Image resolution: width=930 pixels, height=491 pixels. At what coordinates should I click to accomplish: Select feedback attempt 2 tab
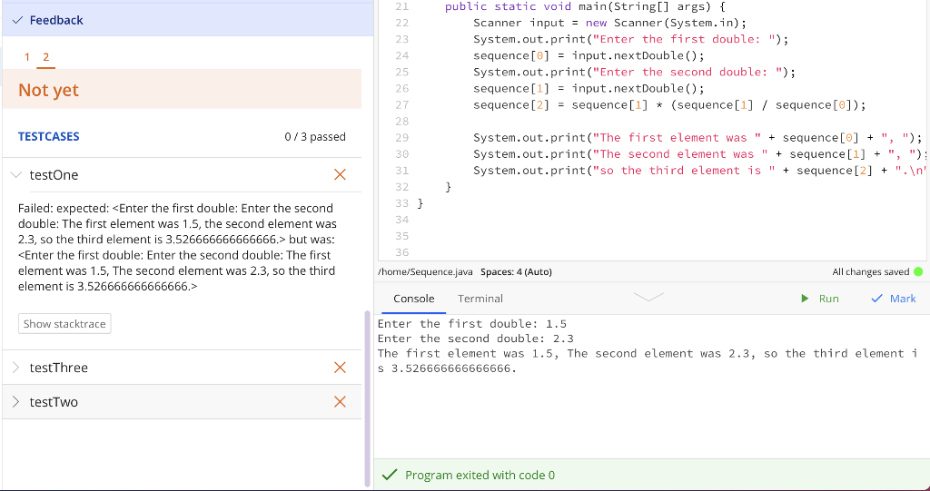(x=45, y=57)
